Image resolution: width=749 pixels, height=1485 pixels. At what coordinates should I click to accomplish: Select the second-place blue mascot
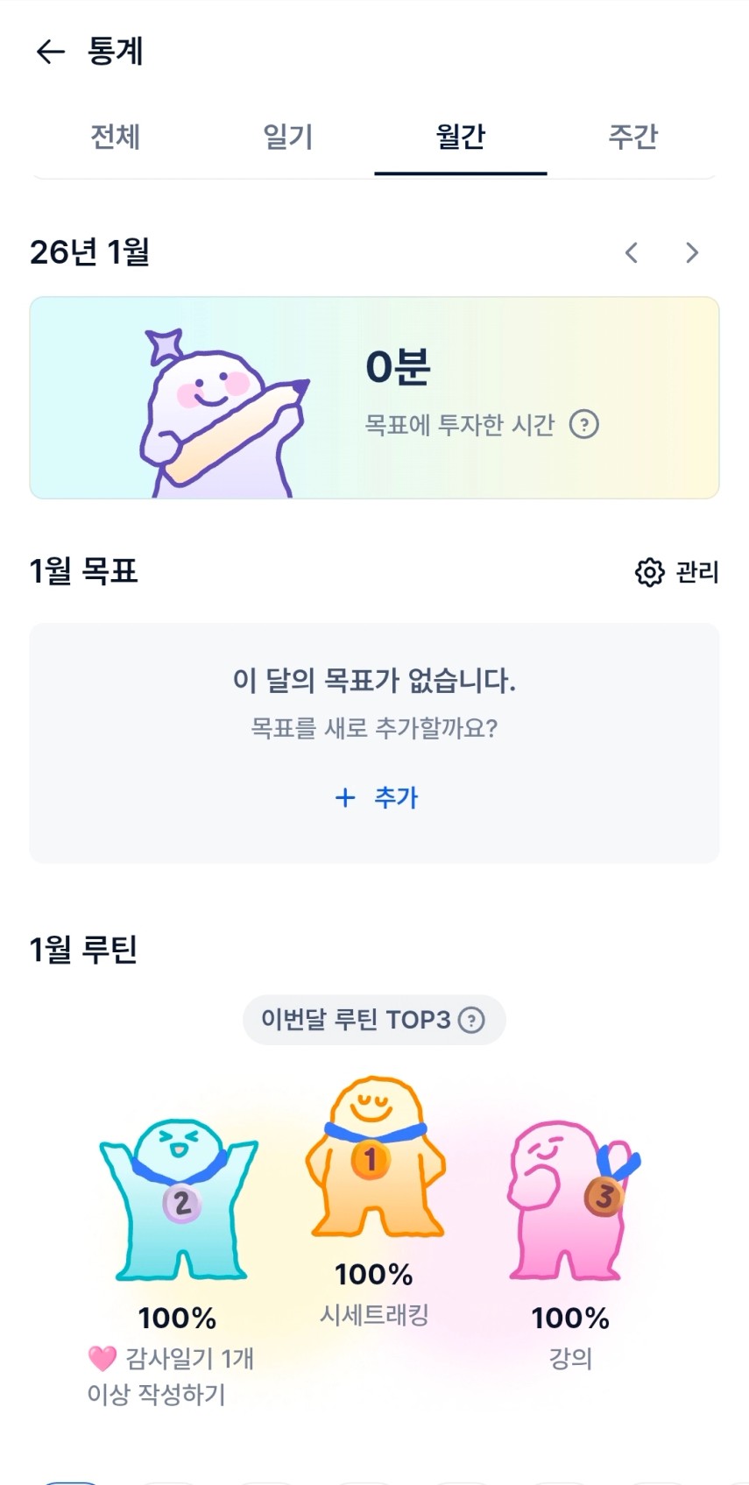click(180, 1199)
